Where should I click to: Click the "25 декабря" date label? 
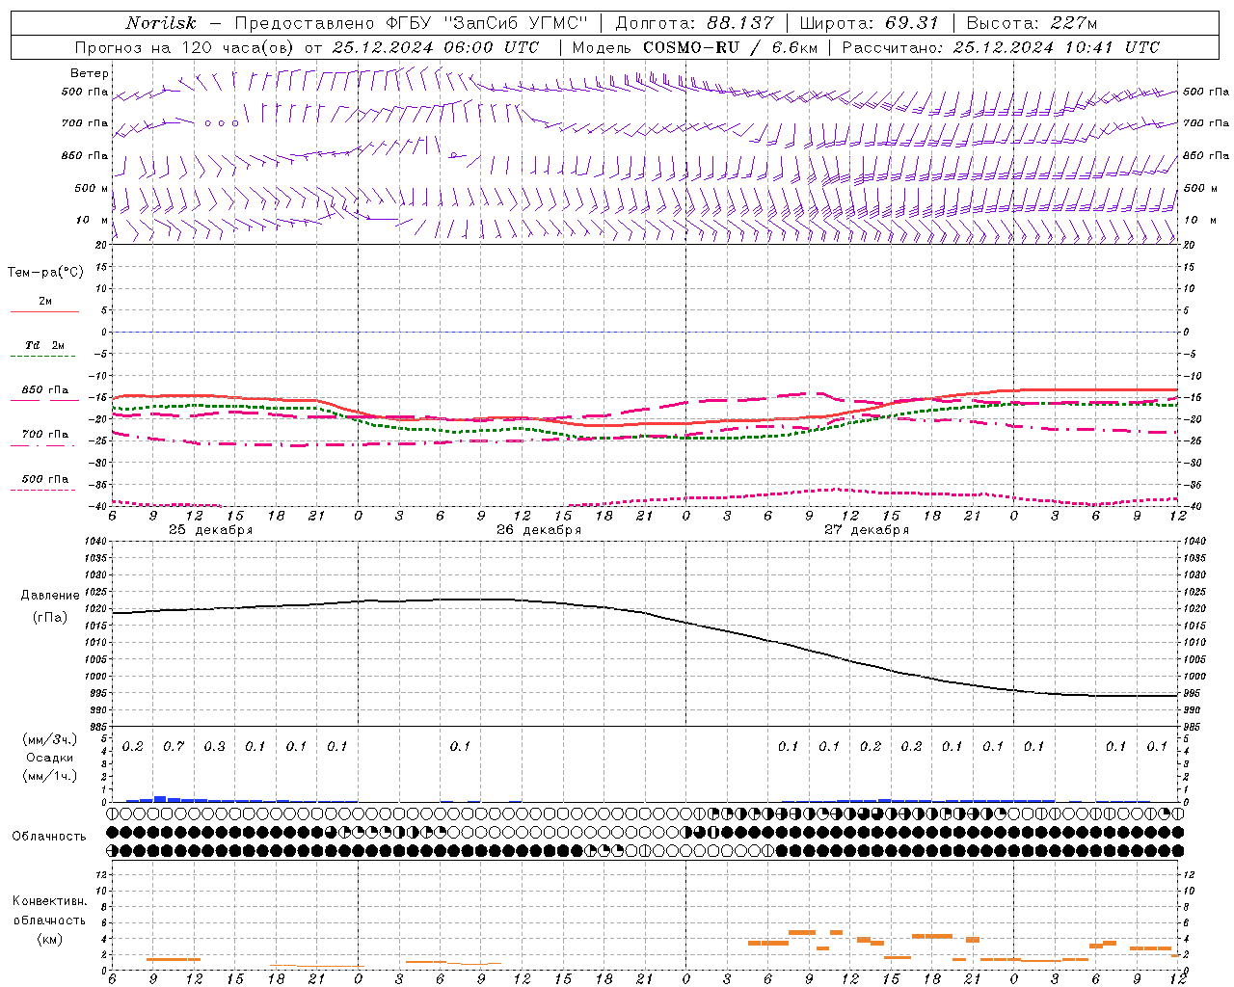pos(211,530)
